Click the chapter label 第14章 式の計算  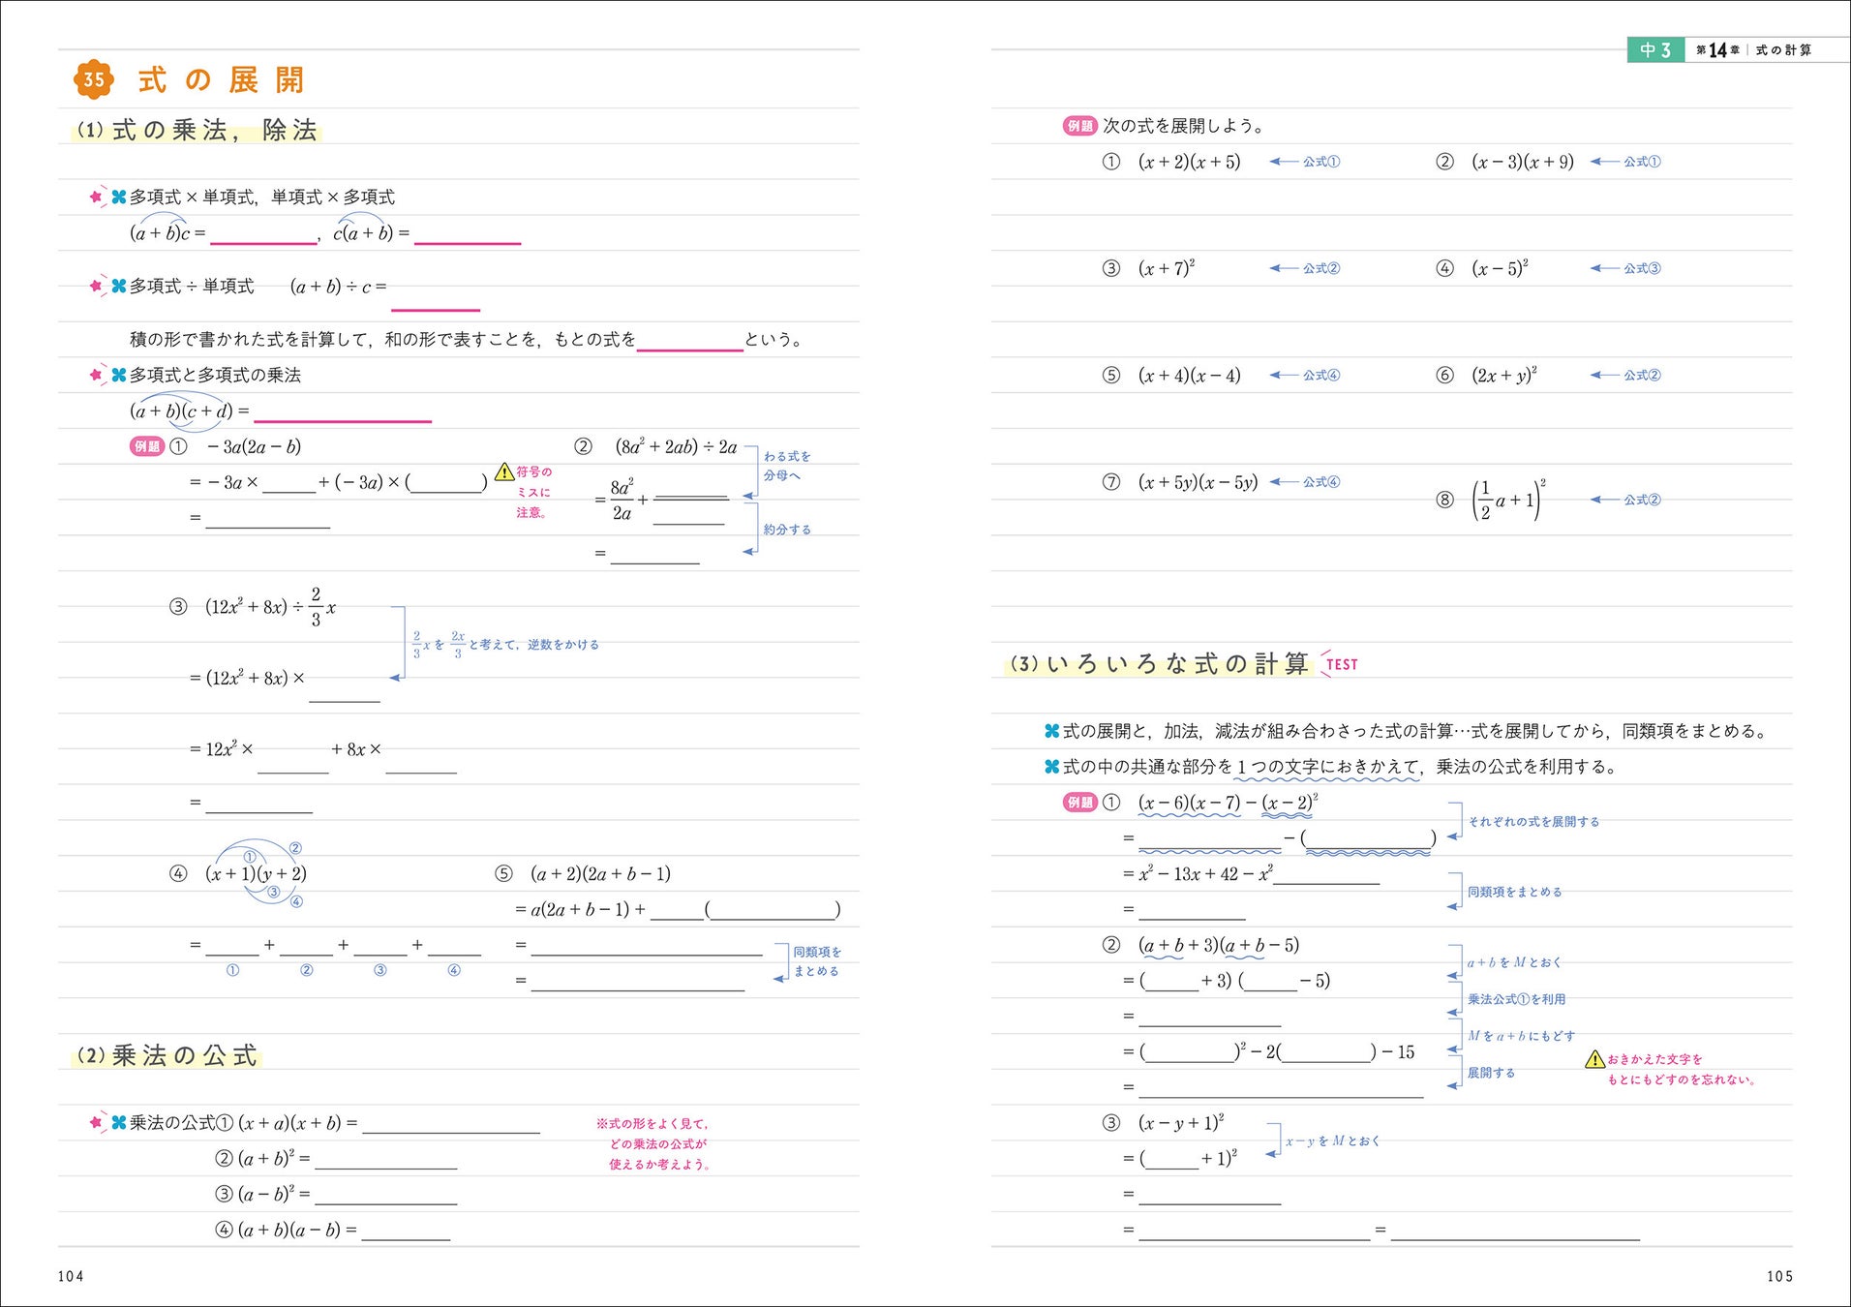(x=1753, y=50)
